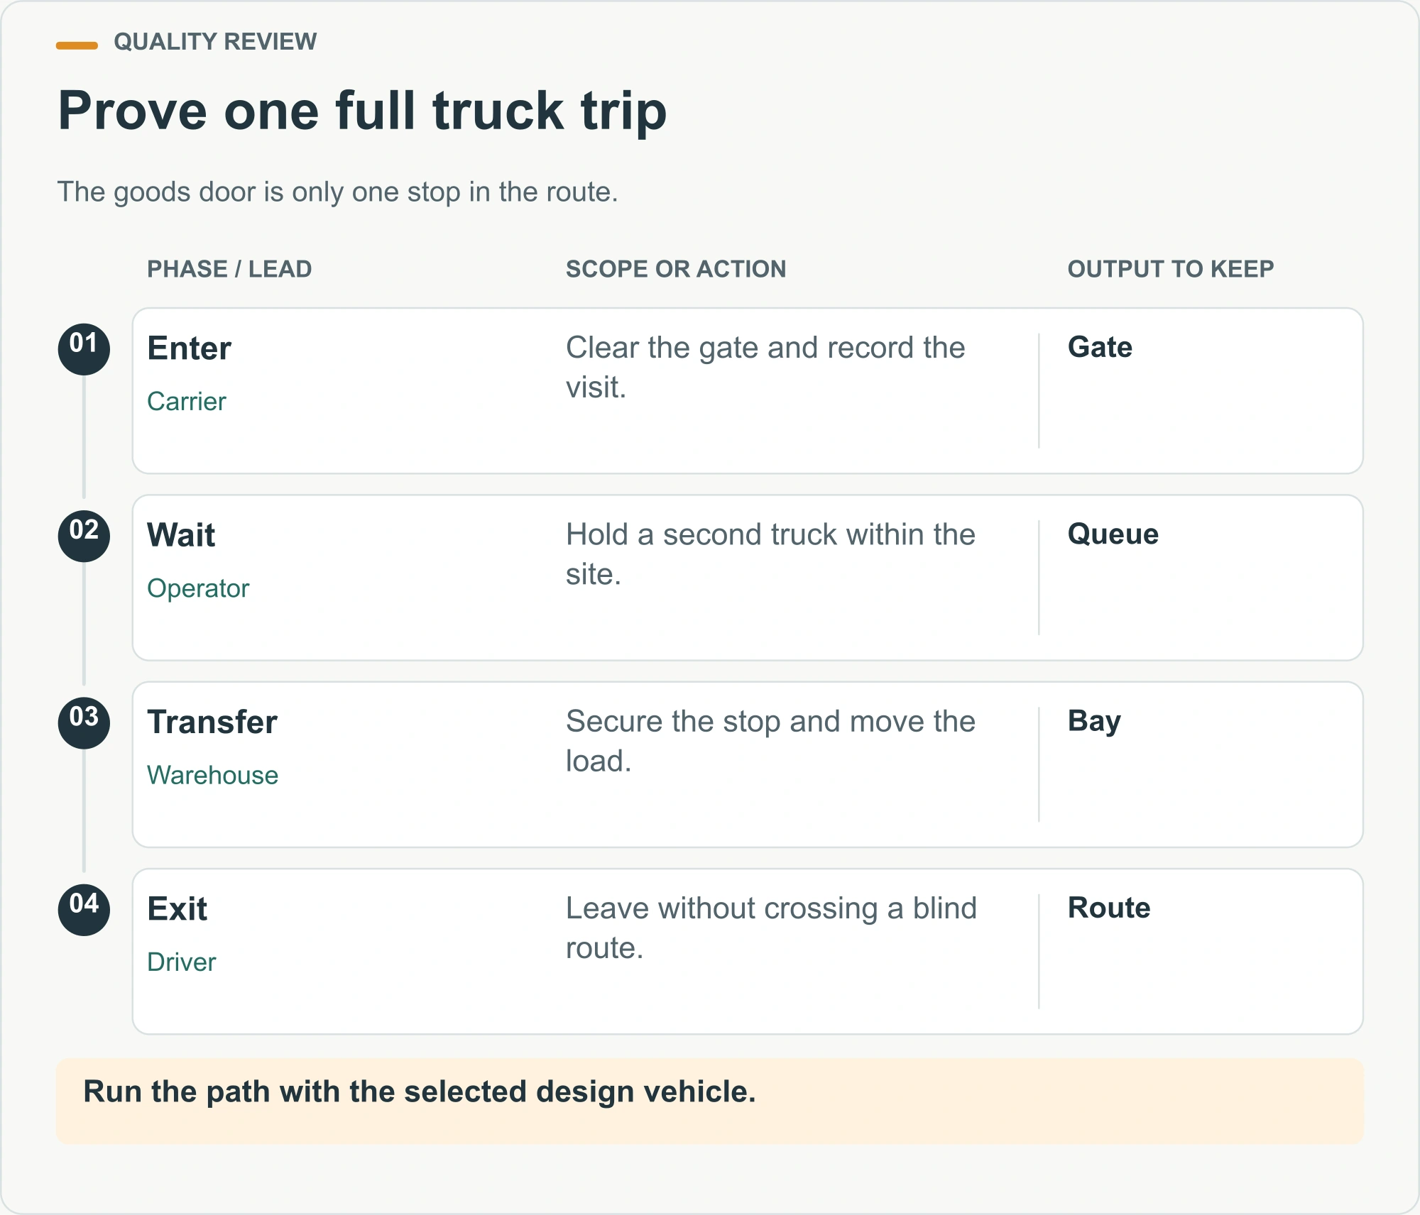Screen dimensions: 1420x1215
Task: Click 'Clear the gate and record the visit.'
Action: point(765,368)
